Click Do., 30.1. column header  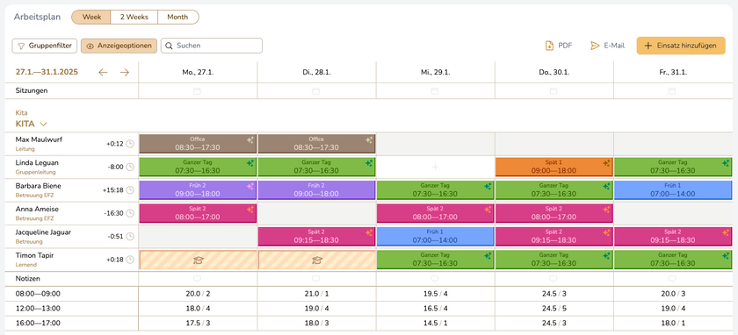click(554, 73)
